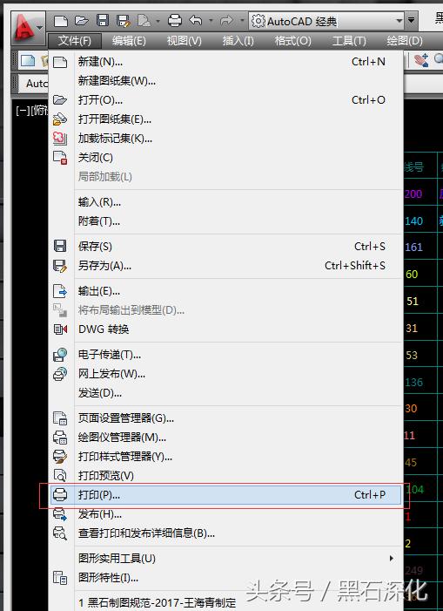Image resolution: width=443 pixels, height=611 pixels.
Task: Choose 绘图仪管理器(M)... menu entry
Action: point(226,438)
